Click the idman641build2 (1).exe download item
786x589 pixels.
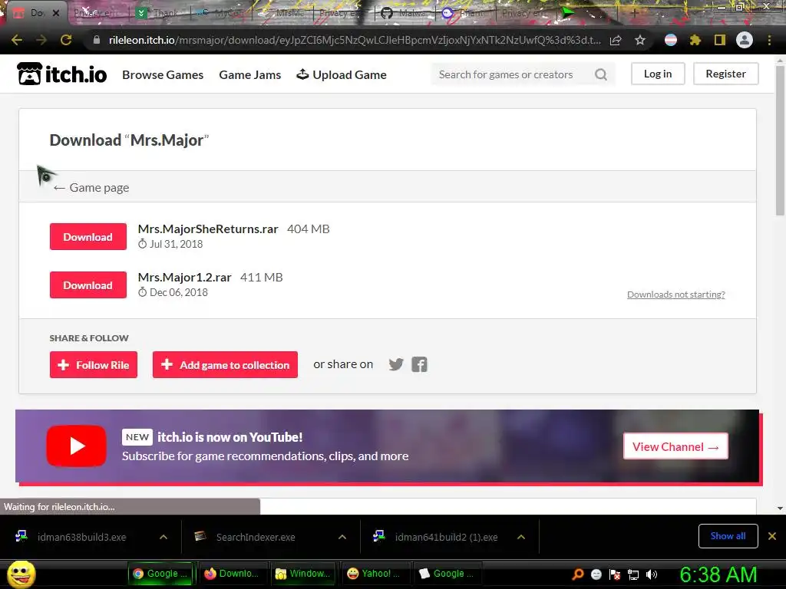(446, 537)
